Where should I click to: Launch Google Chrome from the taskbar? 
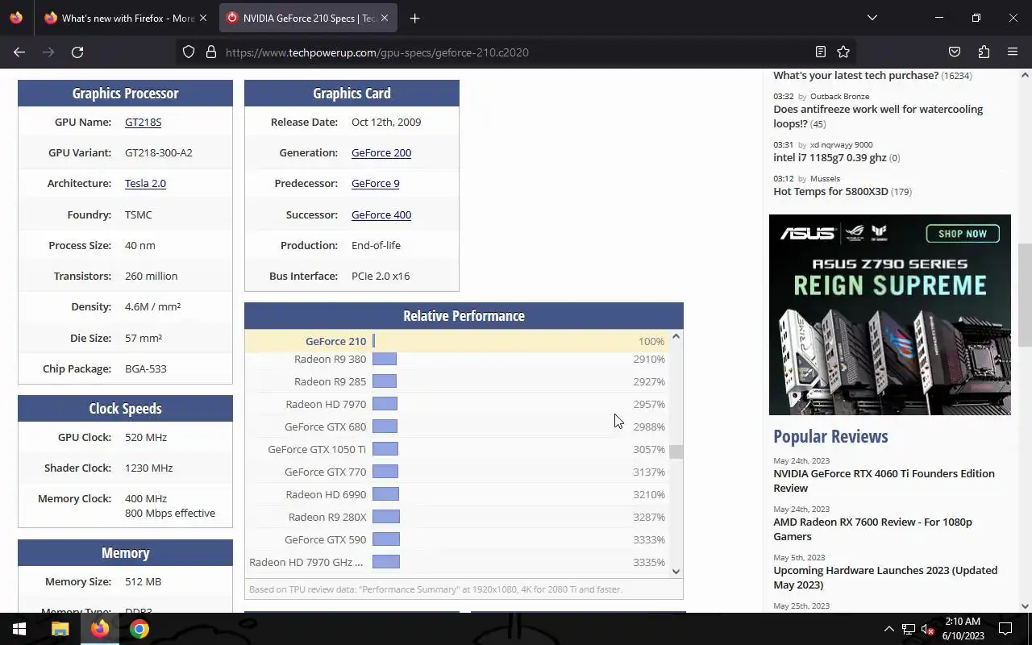click(x=139, y=629)
